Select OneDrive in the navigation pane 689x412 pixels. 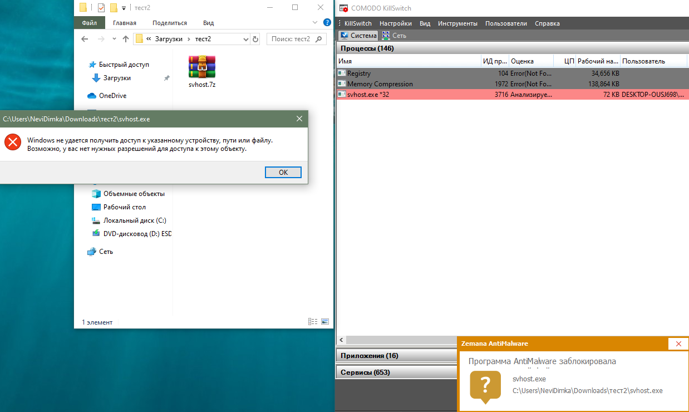coord(112,96)
